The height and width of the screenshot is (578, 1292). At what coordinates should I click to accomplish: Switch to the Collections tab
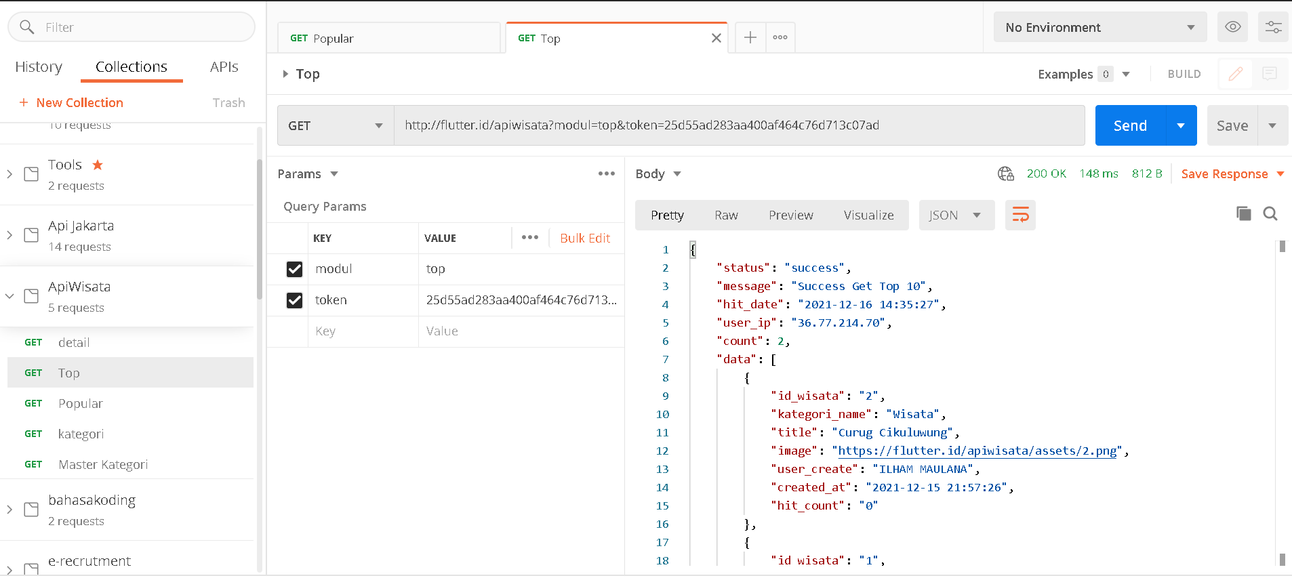[x=131, y=66]
